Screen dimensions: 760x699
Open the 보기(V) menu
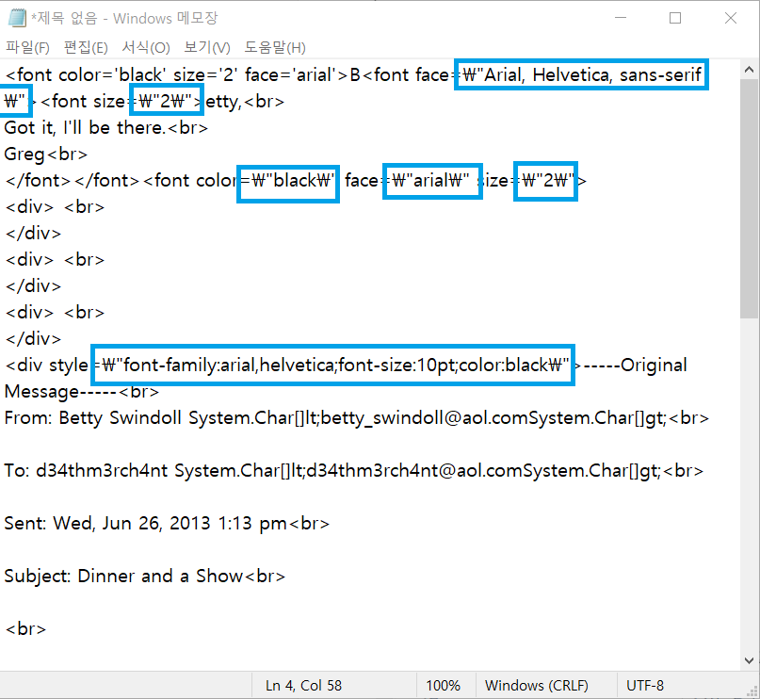click(x=207, y=47)
